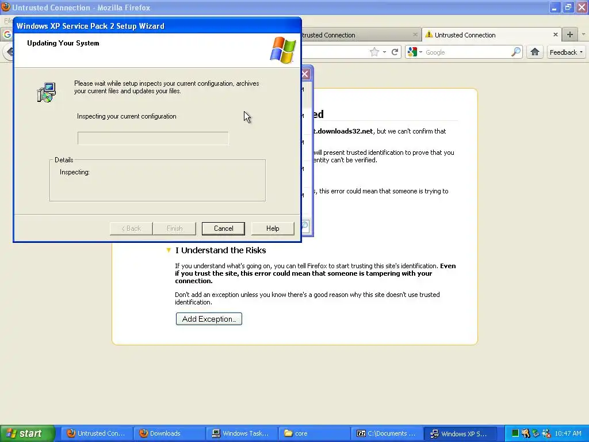Click the network disconnected tray icon
Image resolution: width=589 pixels, height=442 pixels.
[x=546, y=433]
